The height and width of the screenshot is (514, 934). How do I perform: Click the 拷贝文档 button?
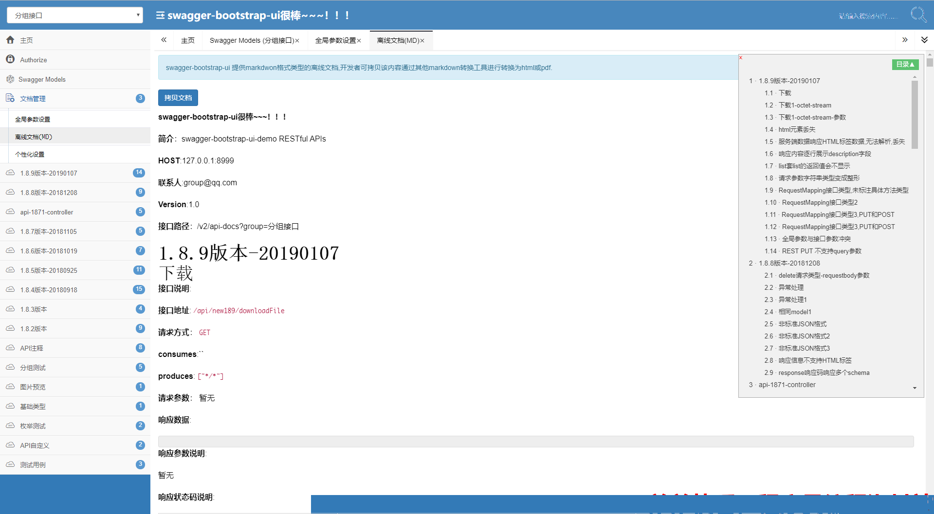(178, 98)
